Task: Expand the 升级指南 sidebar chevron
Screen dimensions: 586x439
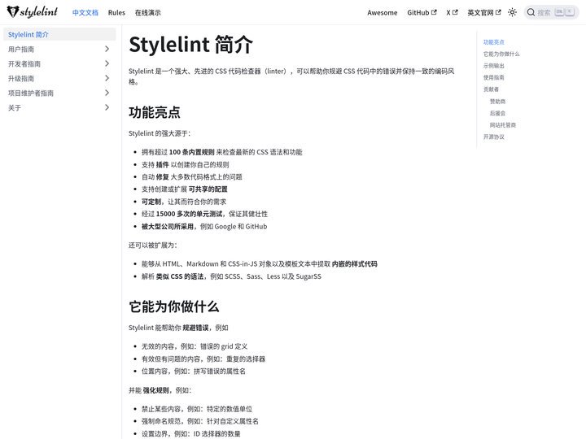Action: pos(107,78)
